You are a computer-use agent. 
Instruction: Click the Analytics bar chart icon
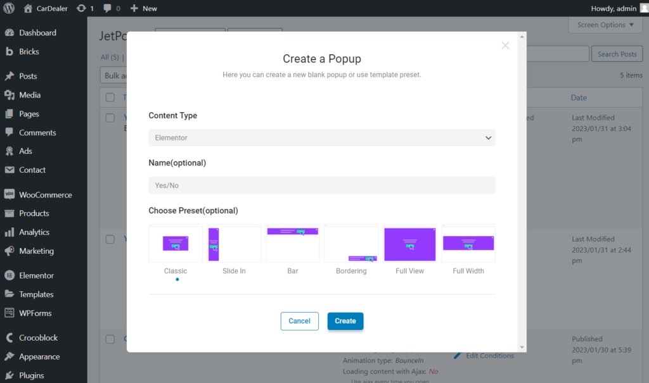(x=10, y=232)
